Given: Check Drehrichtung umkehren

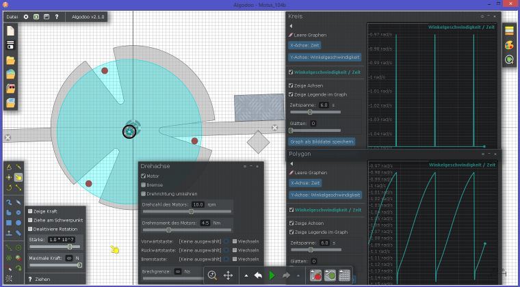Looking at the screenshot, I should pyautogui.click(x=143, y=193).
